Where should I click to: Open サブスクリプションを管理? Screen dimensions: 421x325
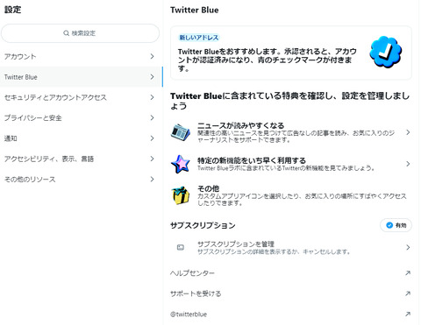291,247
